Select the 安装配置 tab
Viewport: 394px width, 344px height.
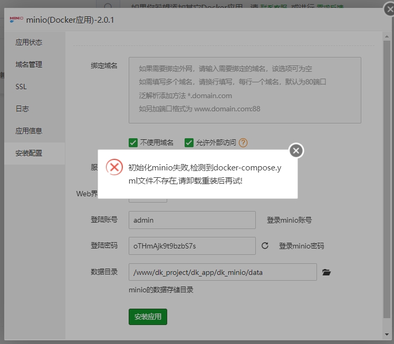[x=35, y=153]
